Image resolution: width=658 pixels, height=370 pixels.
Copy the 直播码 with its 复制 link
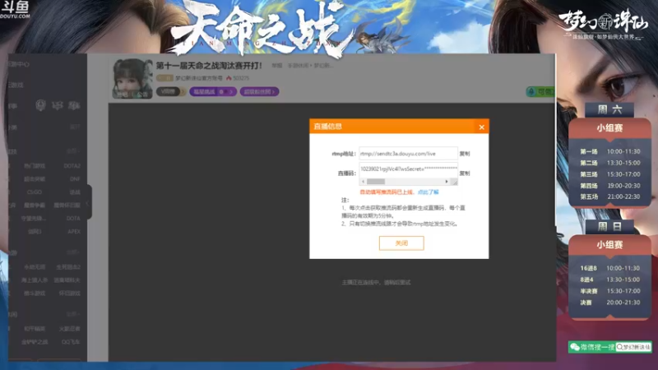coord(464,173)
